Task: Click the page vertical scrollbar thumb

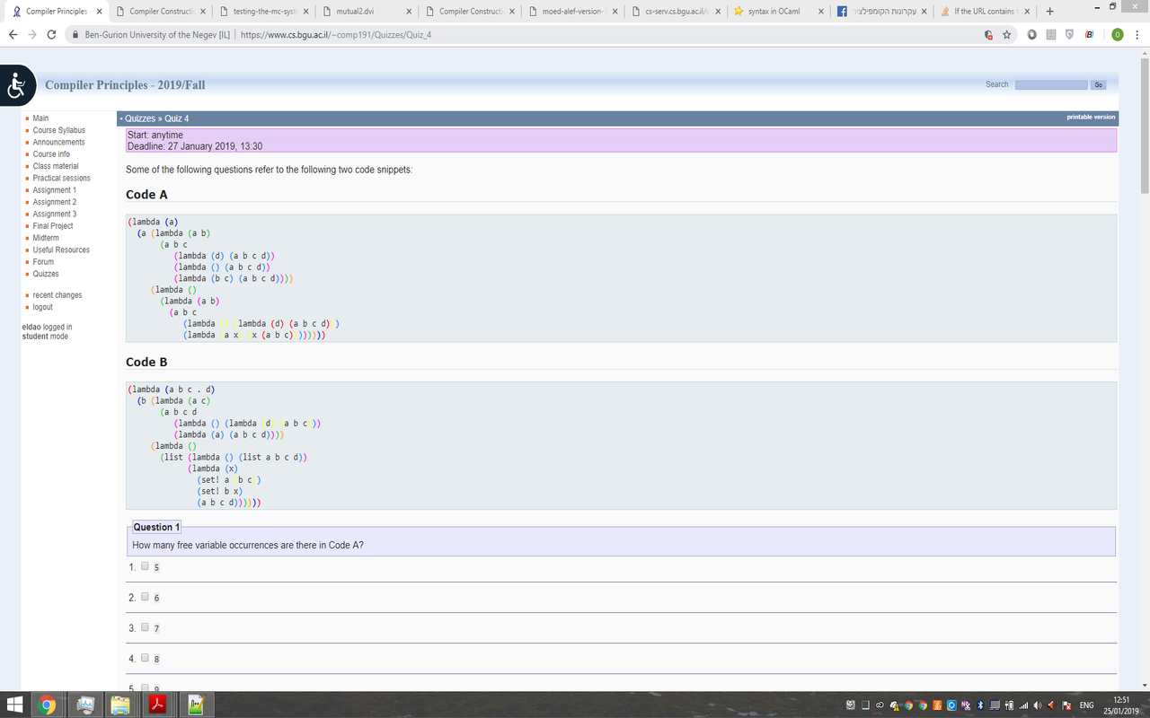Action: (1144, 126)
